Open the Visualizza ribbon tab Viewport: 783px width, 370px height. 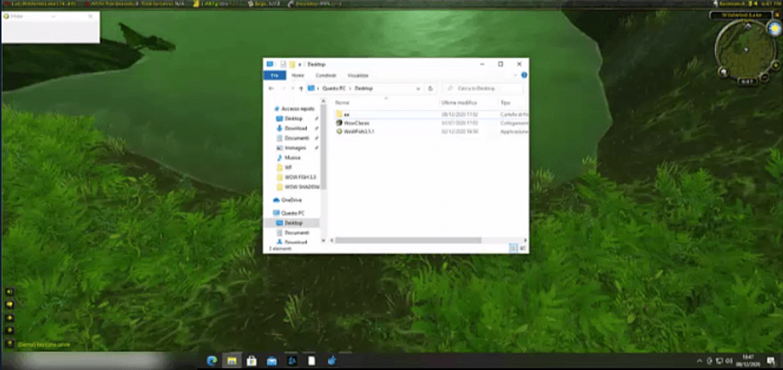(358, 75)
